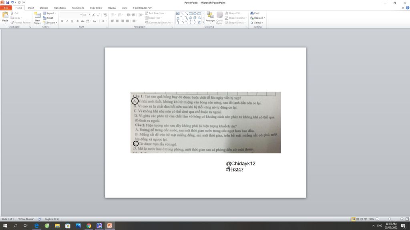Open the Select dropdown in Editing
410x230 pixels.
point(257,23)
